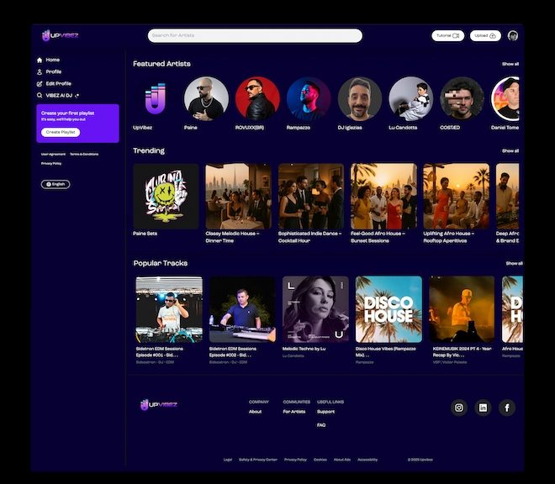This screenshot has width=555, height=484.
Task: Open Classy Melodic House Dinner Time cover
Action: pos(239,197)
